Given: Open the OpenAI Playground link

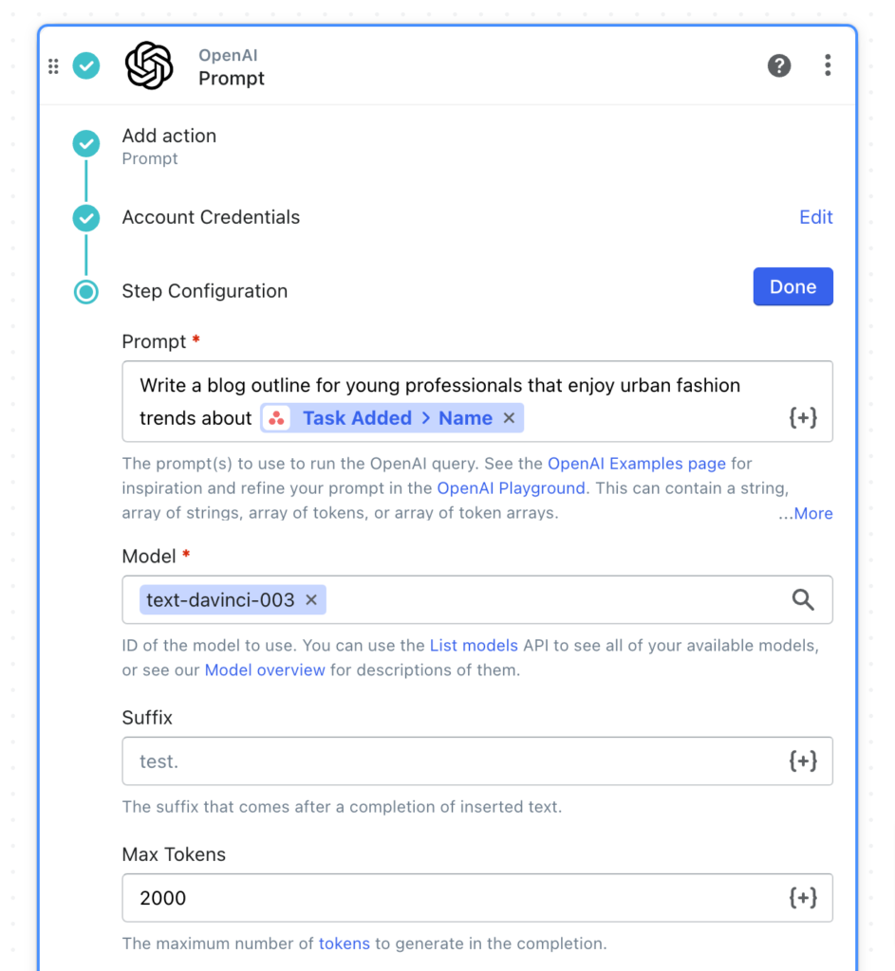Looking at the screenshot, I should pos(511,488).
